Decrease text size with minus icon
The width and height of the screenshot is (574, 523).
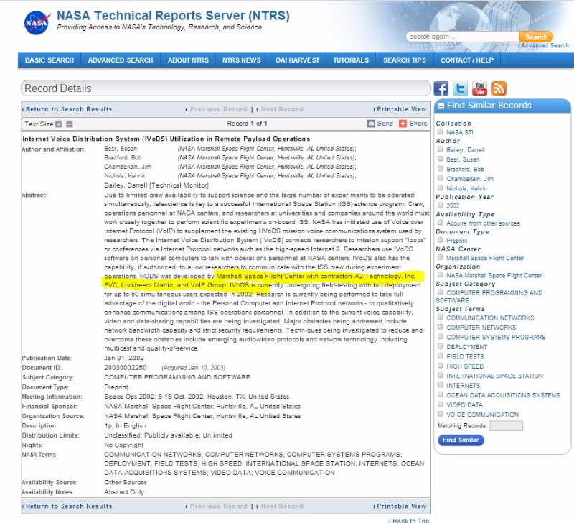coord(70,124)
